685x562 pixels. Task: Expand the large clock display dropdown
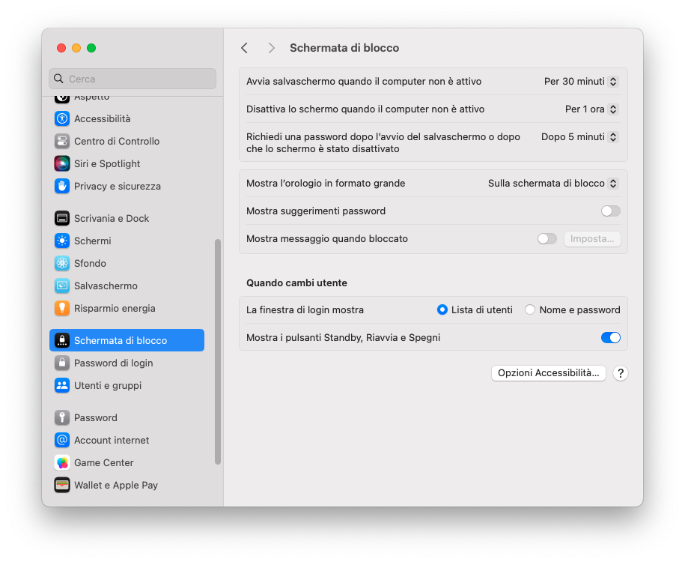tap(552, 184)
